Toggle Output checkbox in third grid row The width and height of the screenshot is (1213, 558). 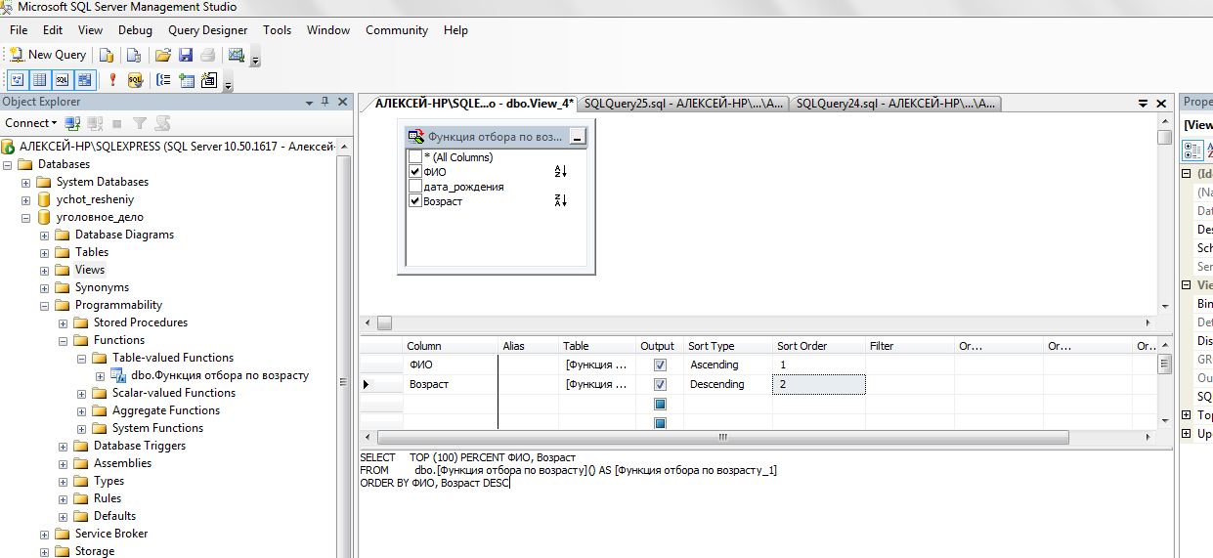tap(660, 404)
